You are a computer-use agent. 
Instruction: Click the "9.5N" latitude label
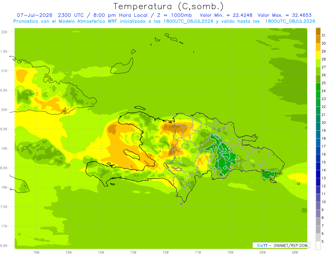point(4,129)
